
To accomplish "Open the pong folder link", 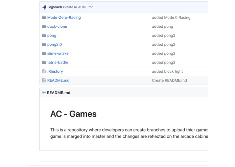I will coord(52,35).
